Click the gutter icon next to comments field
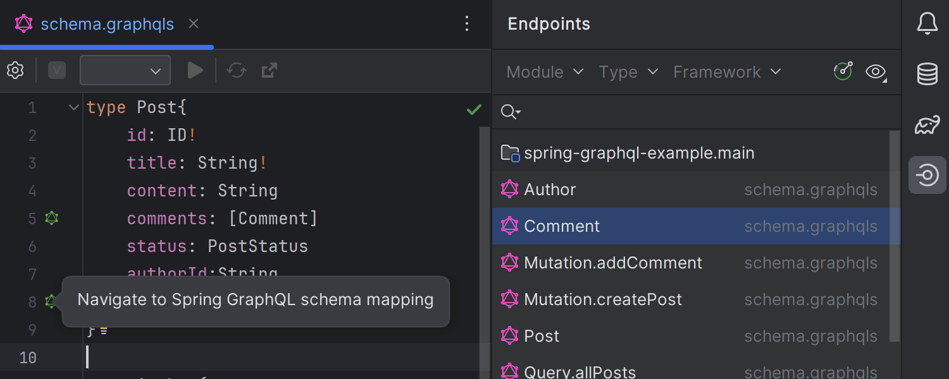 coord(52,218)
